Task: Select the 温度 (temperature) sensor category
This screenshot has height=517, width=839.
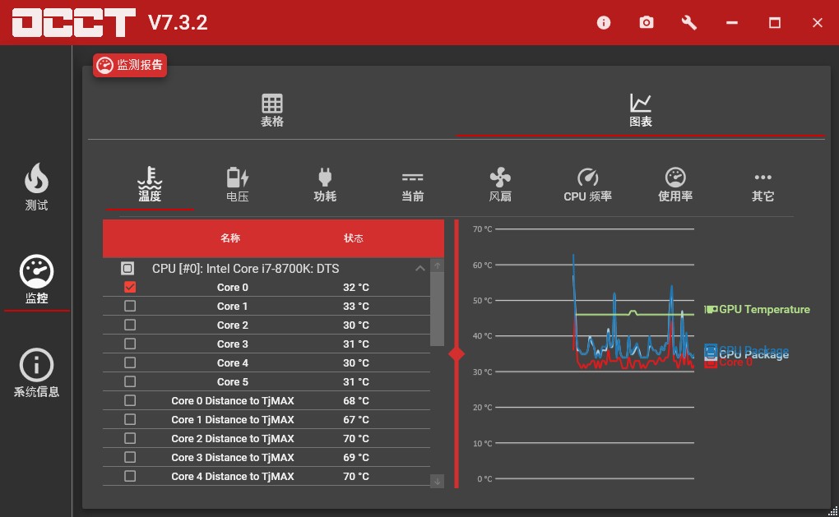Action: click(150, 184)
